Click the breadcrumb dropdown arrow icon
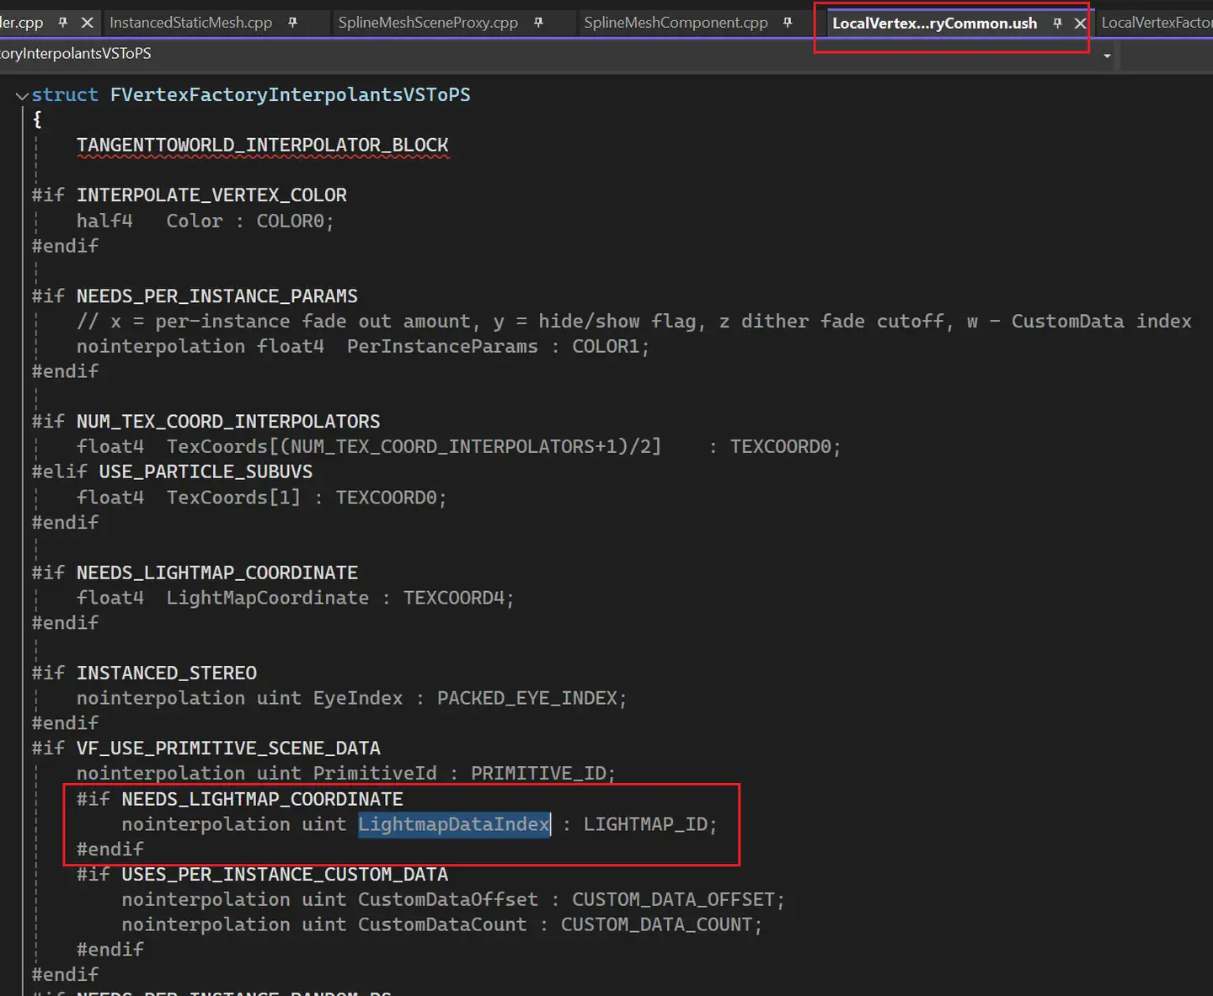The height and width of the screenshot is (996, 1213). point(1106,56)
